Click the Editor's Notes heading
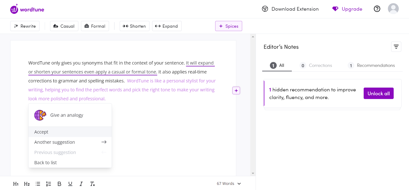The image size is (409, 190). point(281,47)
